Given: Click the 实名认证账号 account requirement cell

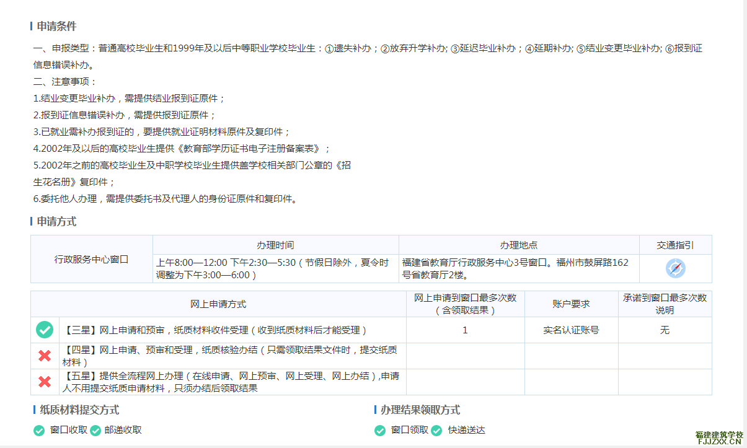Looking at the screenshot, I should (x=571, y=330).
